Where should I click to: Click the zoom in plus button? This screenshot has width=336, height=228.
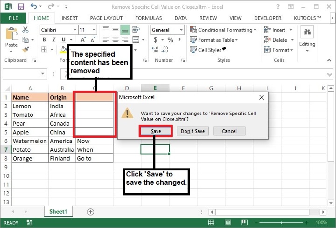point(307,223)
